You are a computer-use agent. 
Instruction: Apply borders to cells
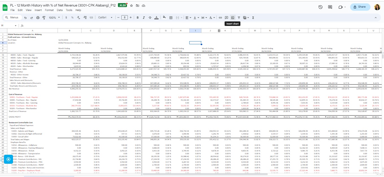171,17
